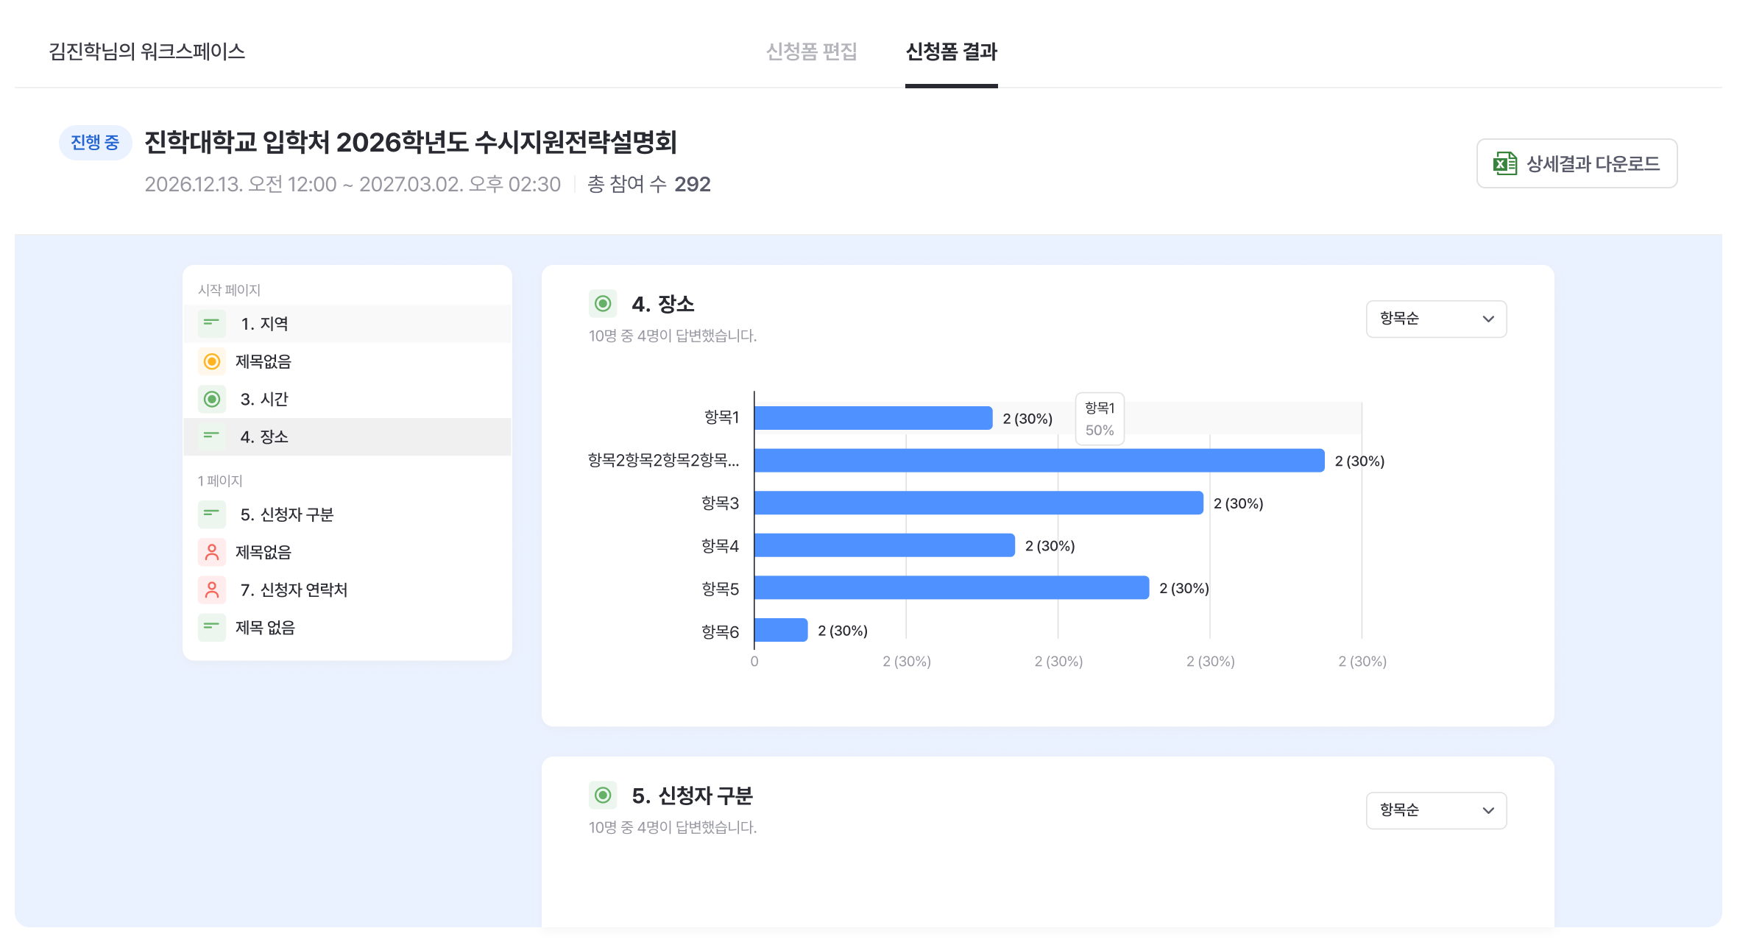
Task: Click the Excel icon on download button
Action: [x=1504, y=163]
